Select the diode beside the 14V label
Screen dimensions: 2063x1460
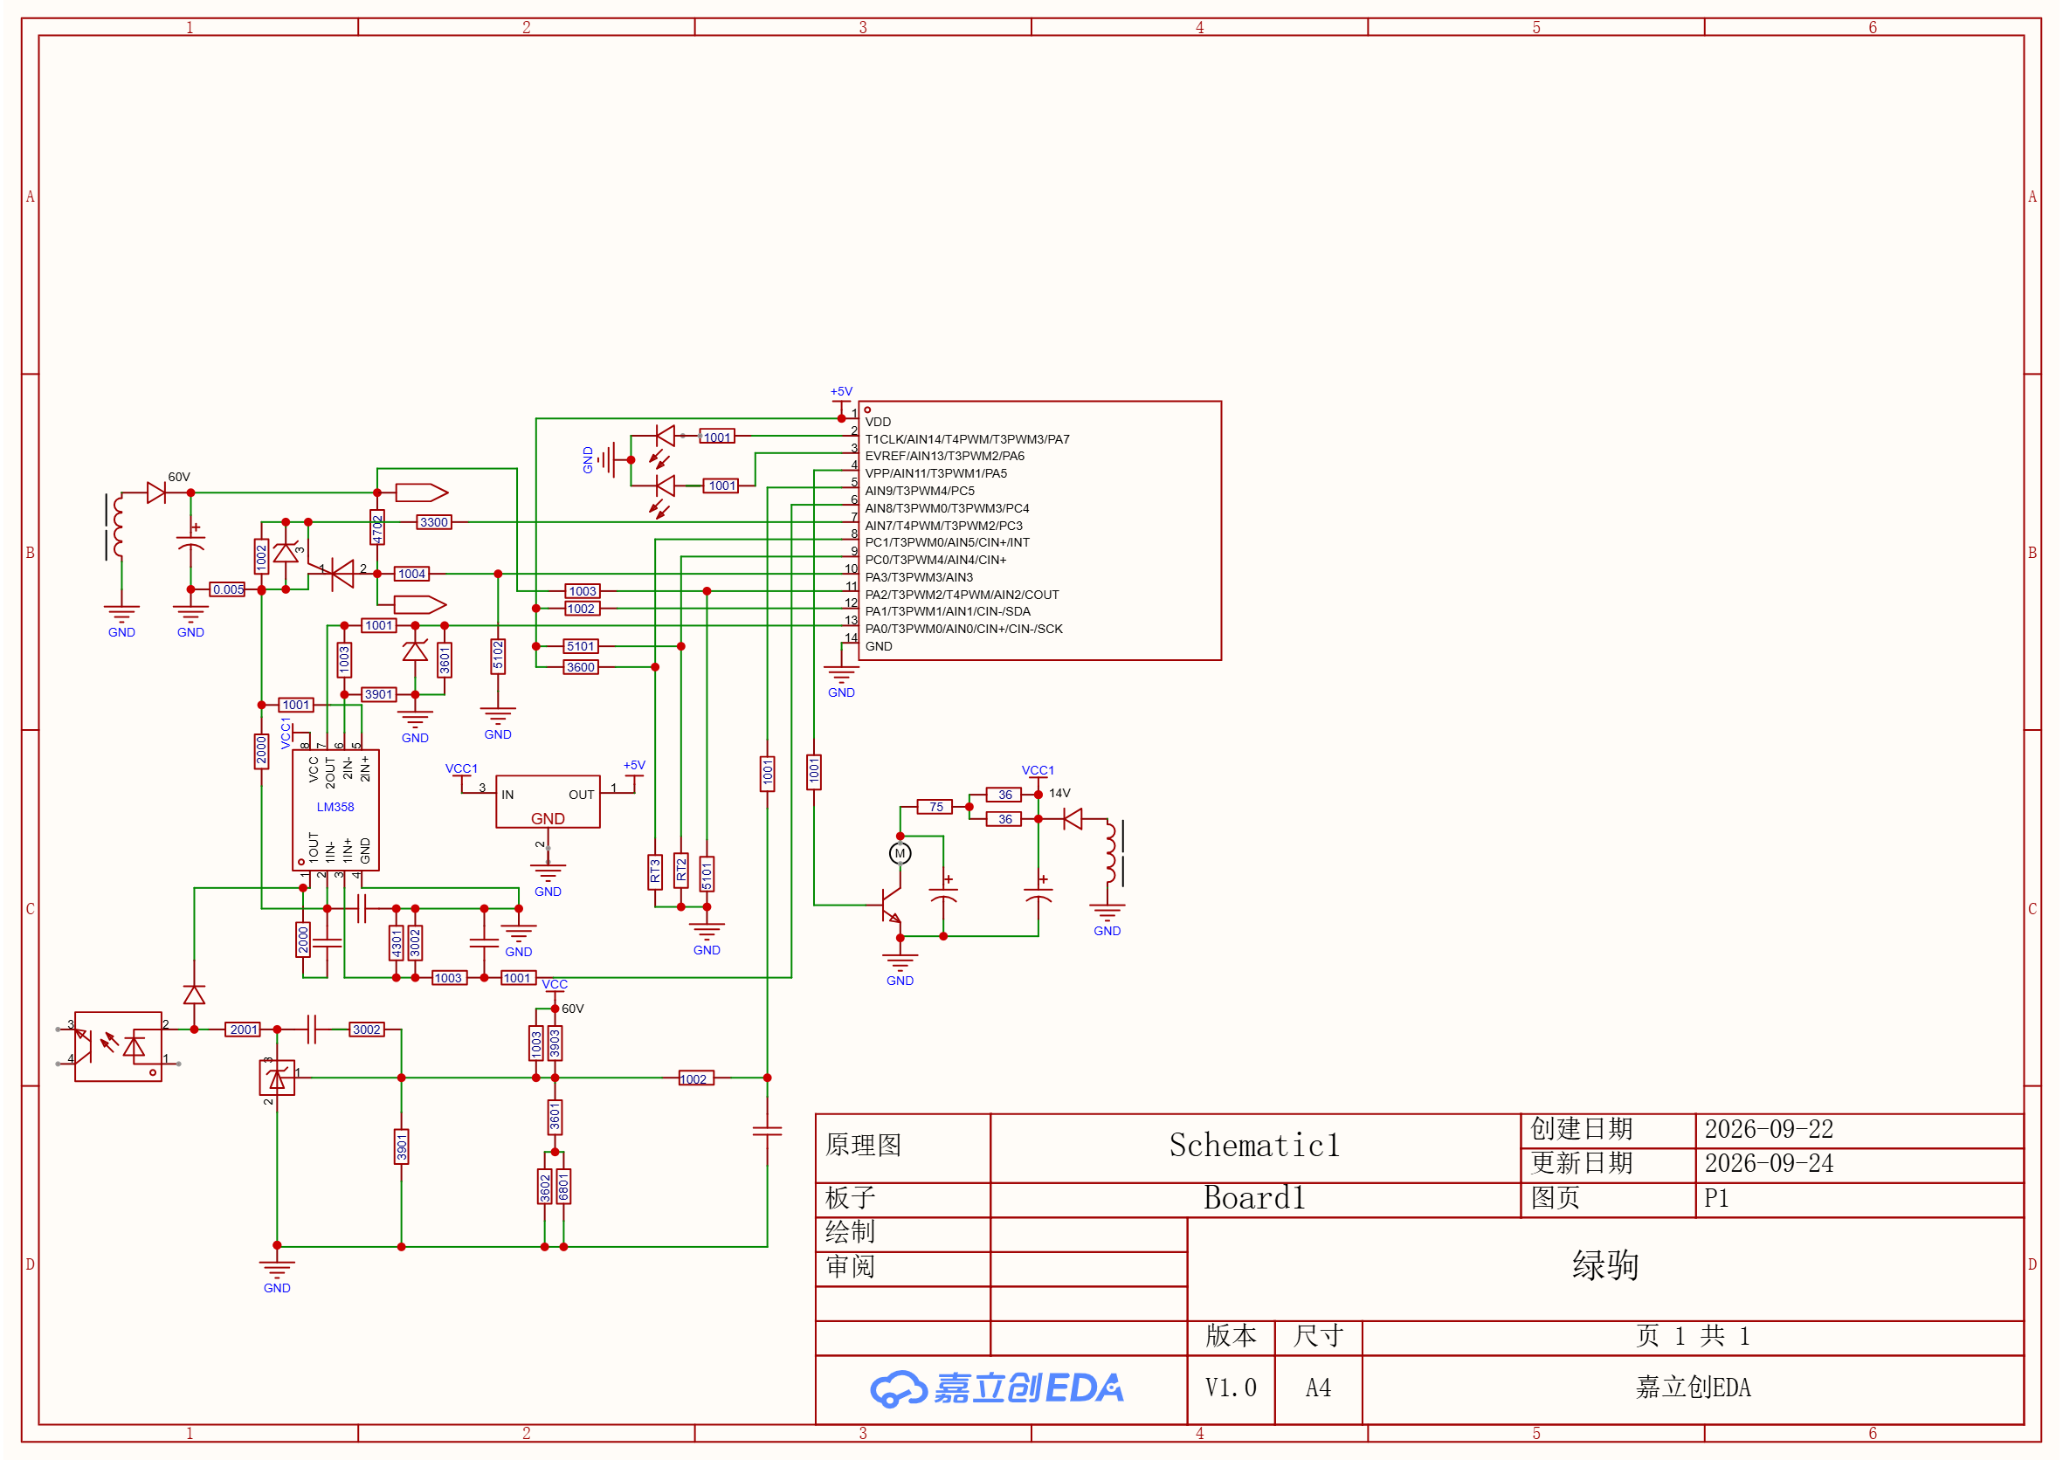coord(1072,819)
